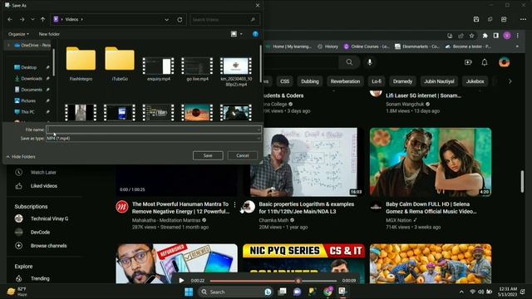Toggle the browser side panel icon

point(496,36)
